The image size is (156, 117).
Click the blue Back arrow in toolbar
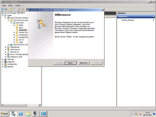click(3, 9)
